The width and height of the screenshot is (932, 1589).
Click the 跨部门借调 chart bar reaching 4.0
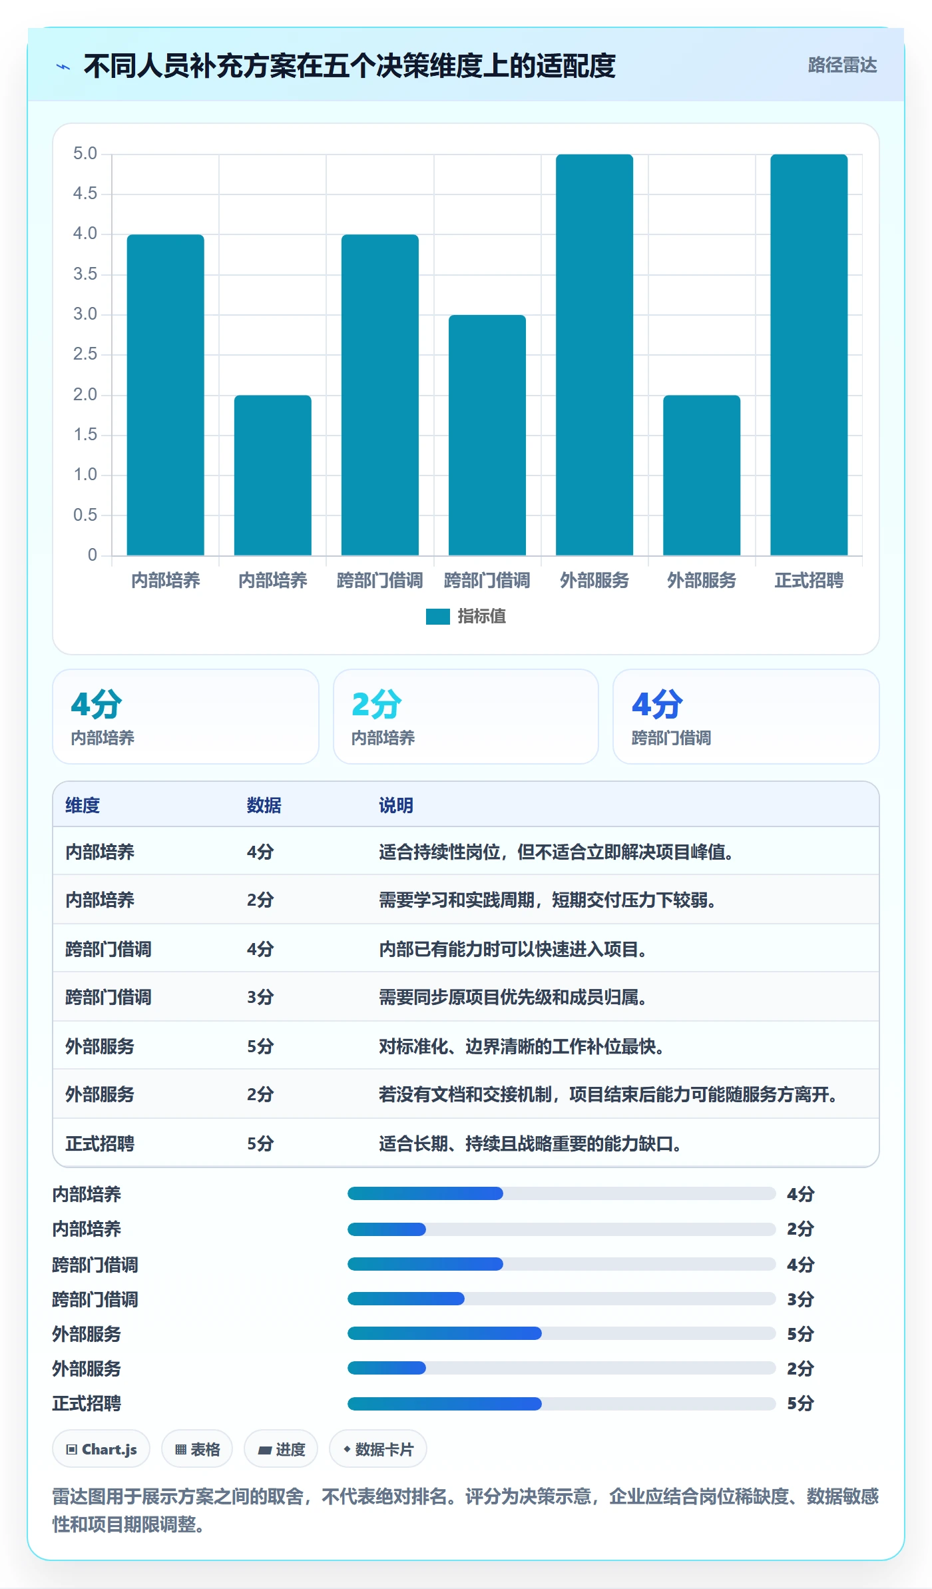point(380,395)
